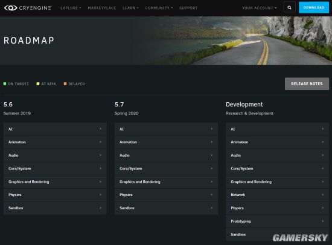Expand Graphics and Rendering under 5.7

166,181
